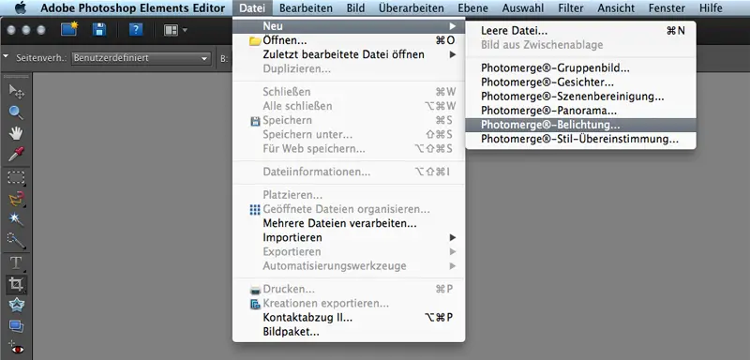Expand Zuletzt bearbeitete Datei öffnen submenu
This screenshot has width=750, height=360.
coord(348,54)
